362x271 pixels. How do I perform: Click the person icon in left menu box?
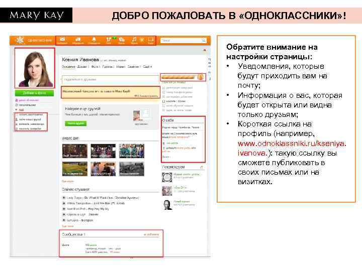pos(17,119)
